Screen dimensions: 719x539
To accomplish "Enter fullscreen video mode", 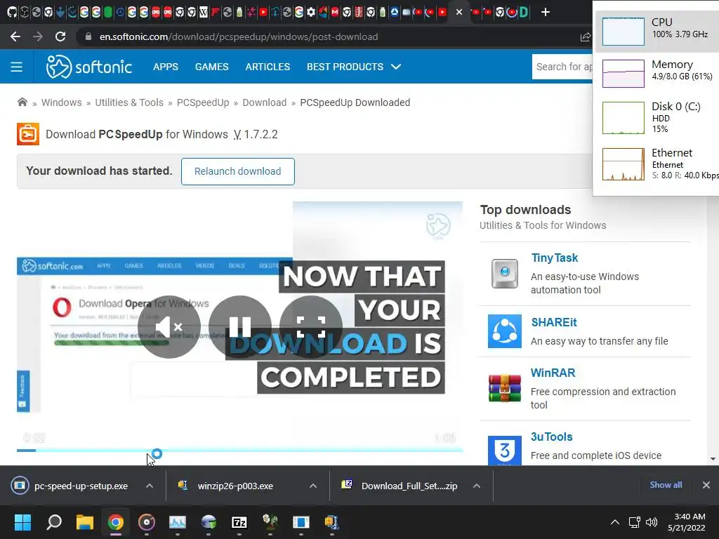I will click(x=311, y=327).
